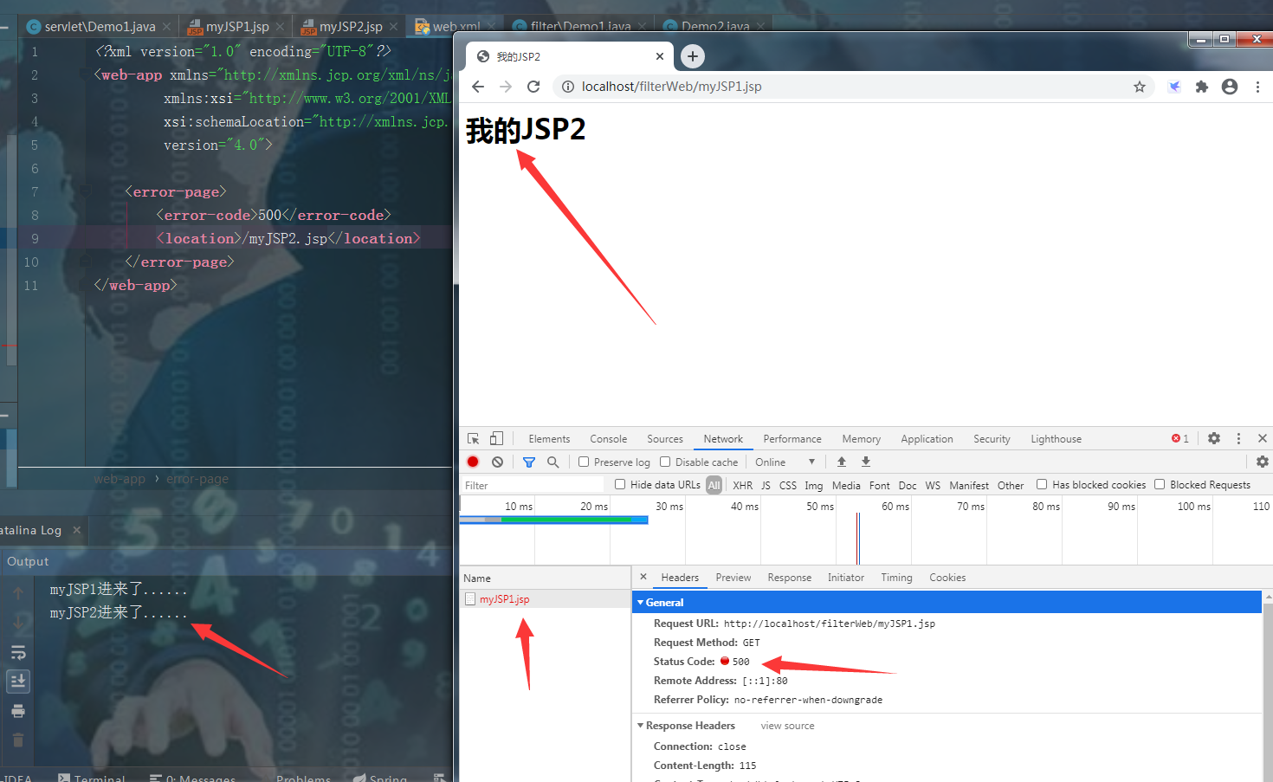Open the Response tab of the request

(789, 578)
